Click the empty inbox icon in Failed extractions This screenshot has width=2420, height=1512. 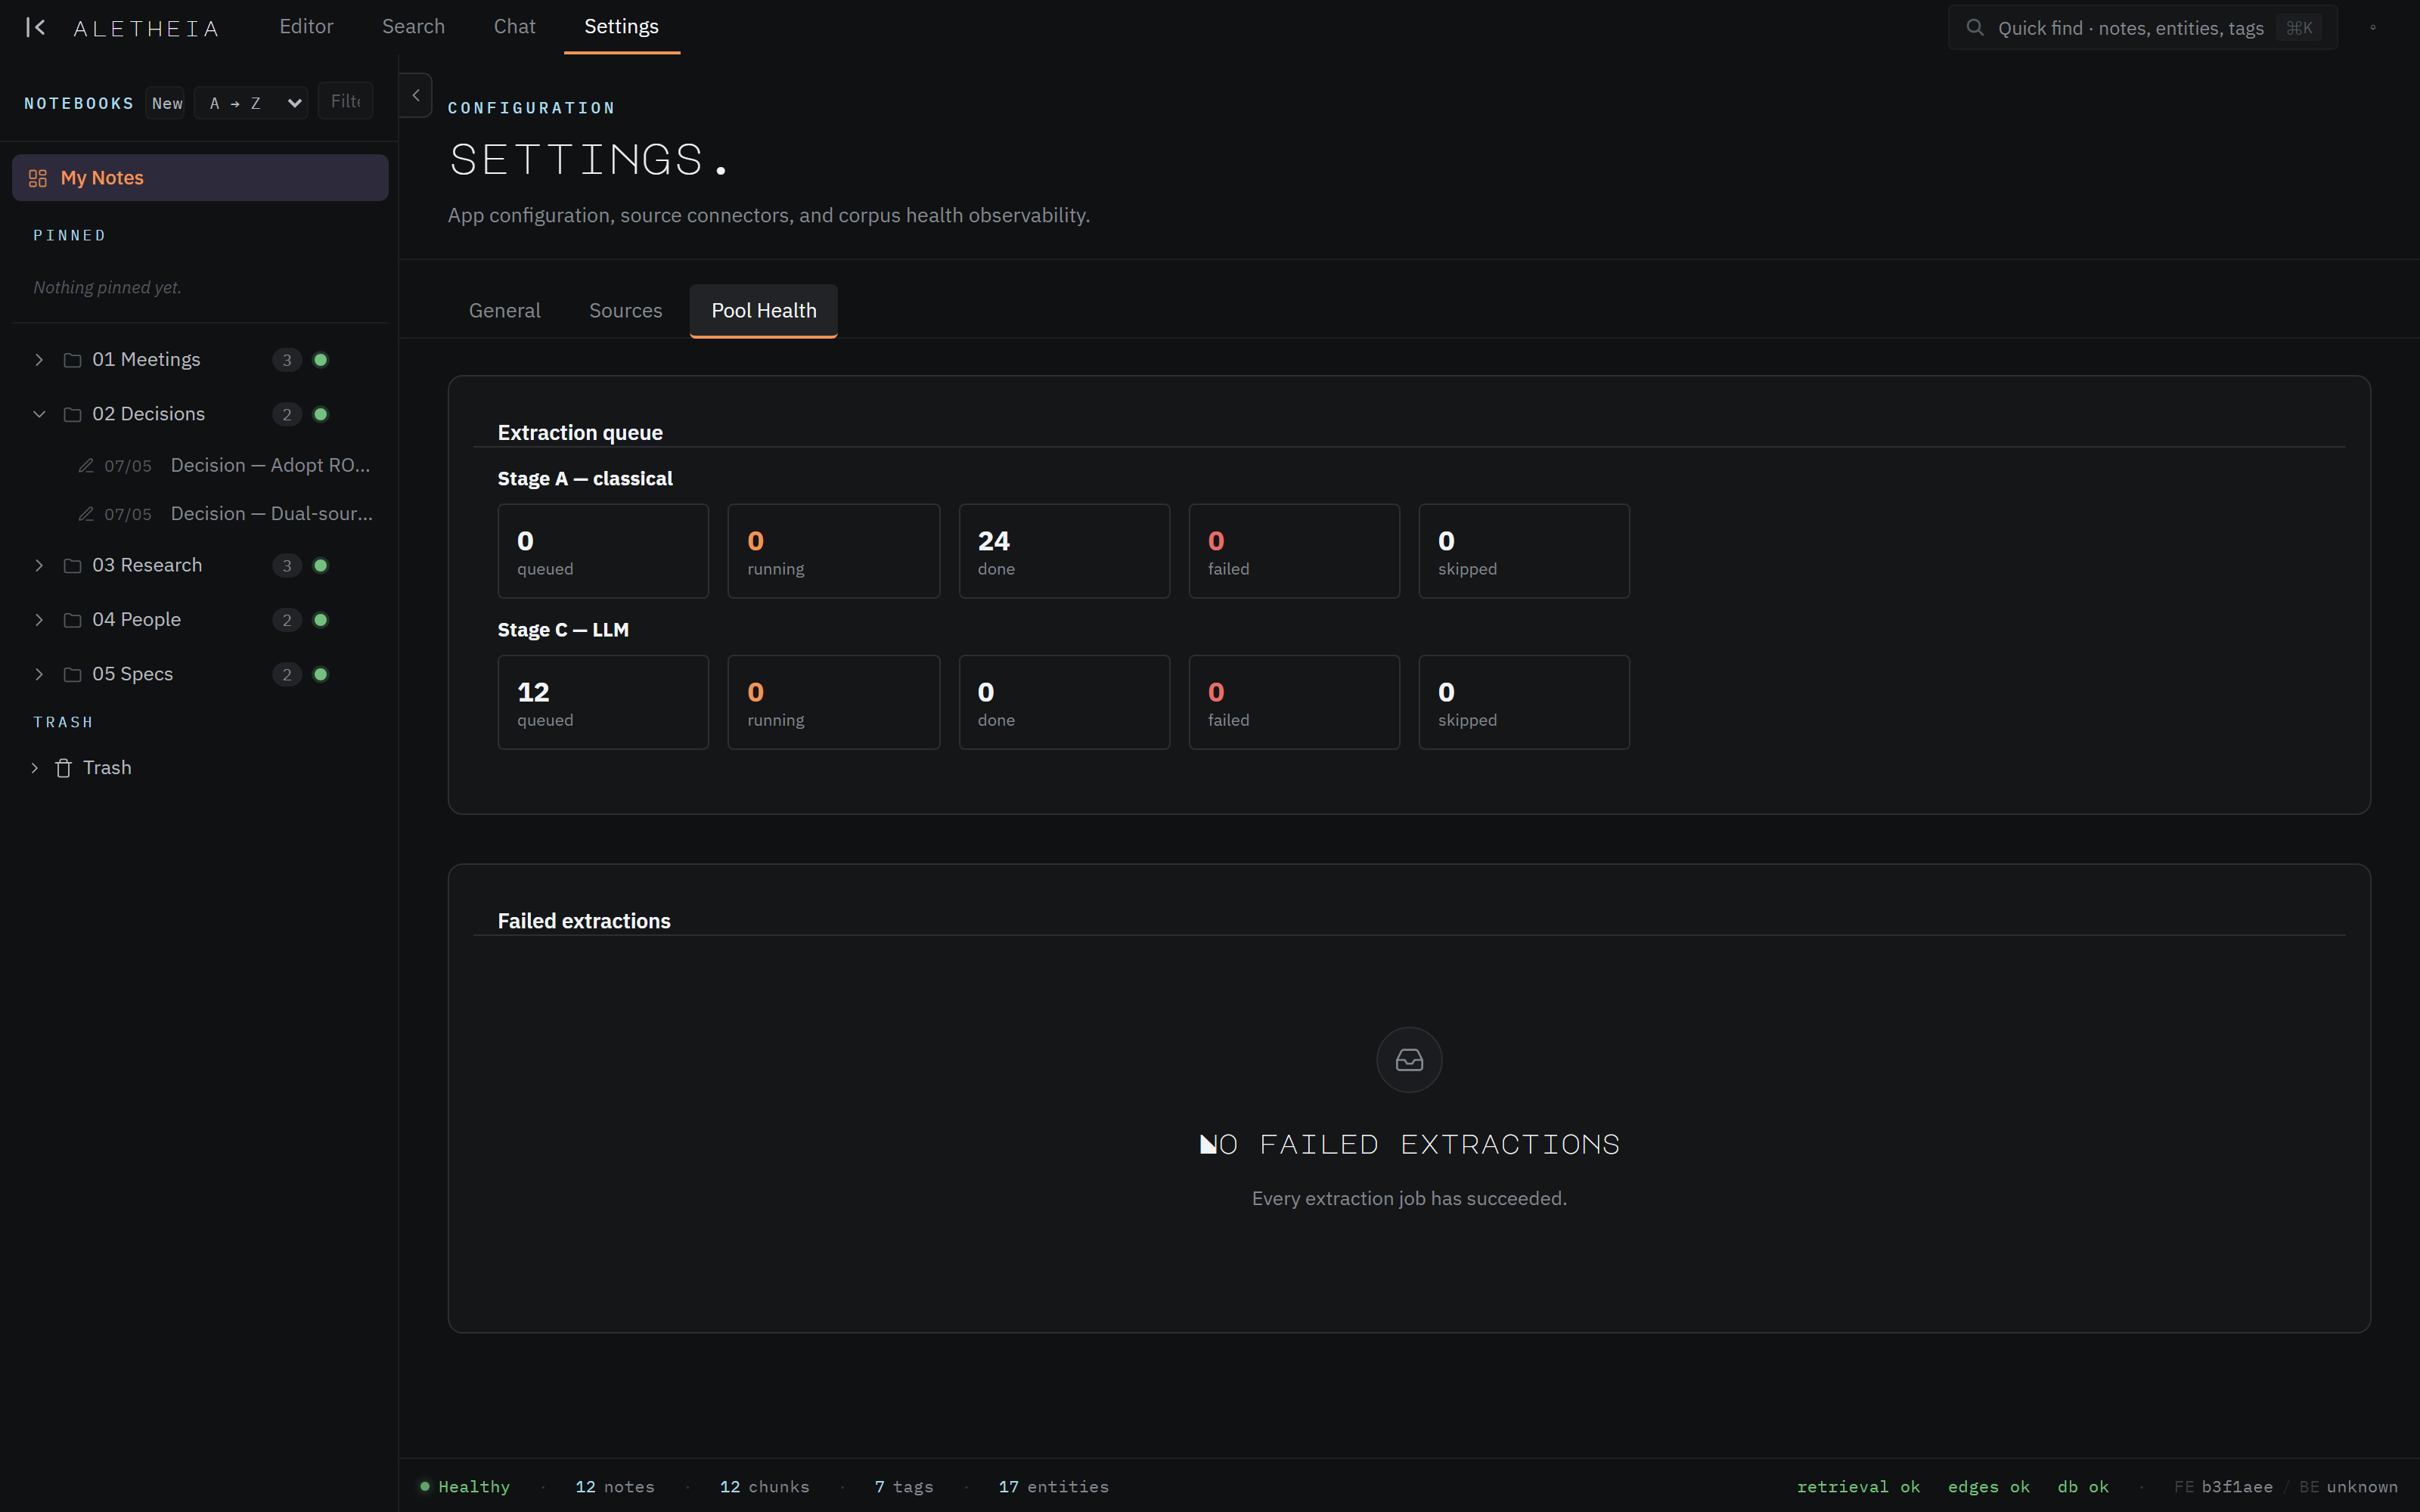click(x=1409, y=1060)
